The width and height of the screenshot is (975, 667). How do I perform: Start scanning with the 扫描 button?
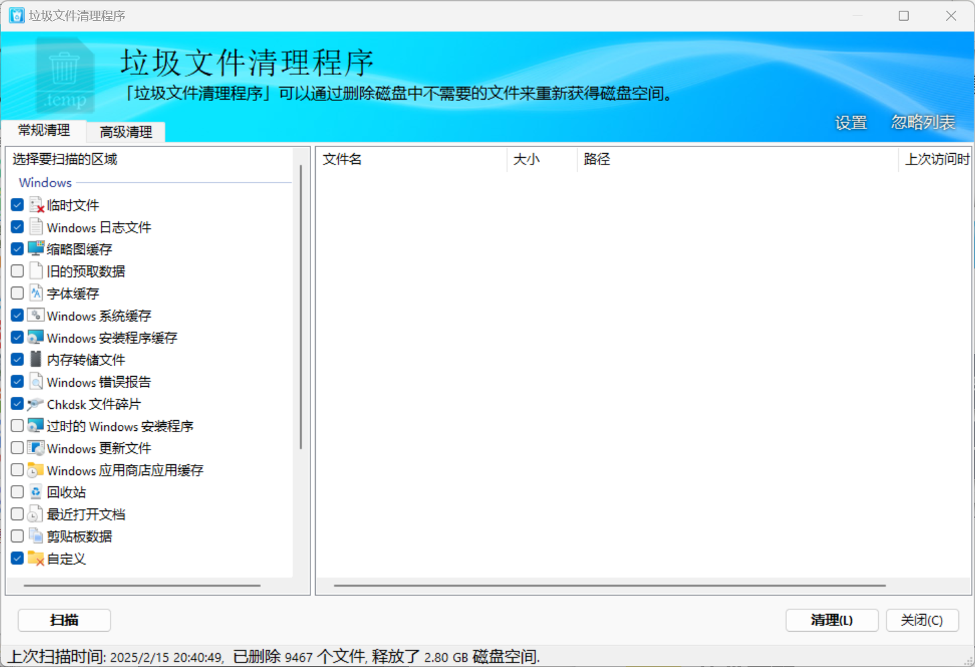click(64, 620)
